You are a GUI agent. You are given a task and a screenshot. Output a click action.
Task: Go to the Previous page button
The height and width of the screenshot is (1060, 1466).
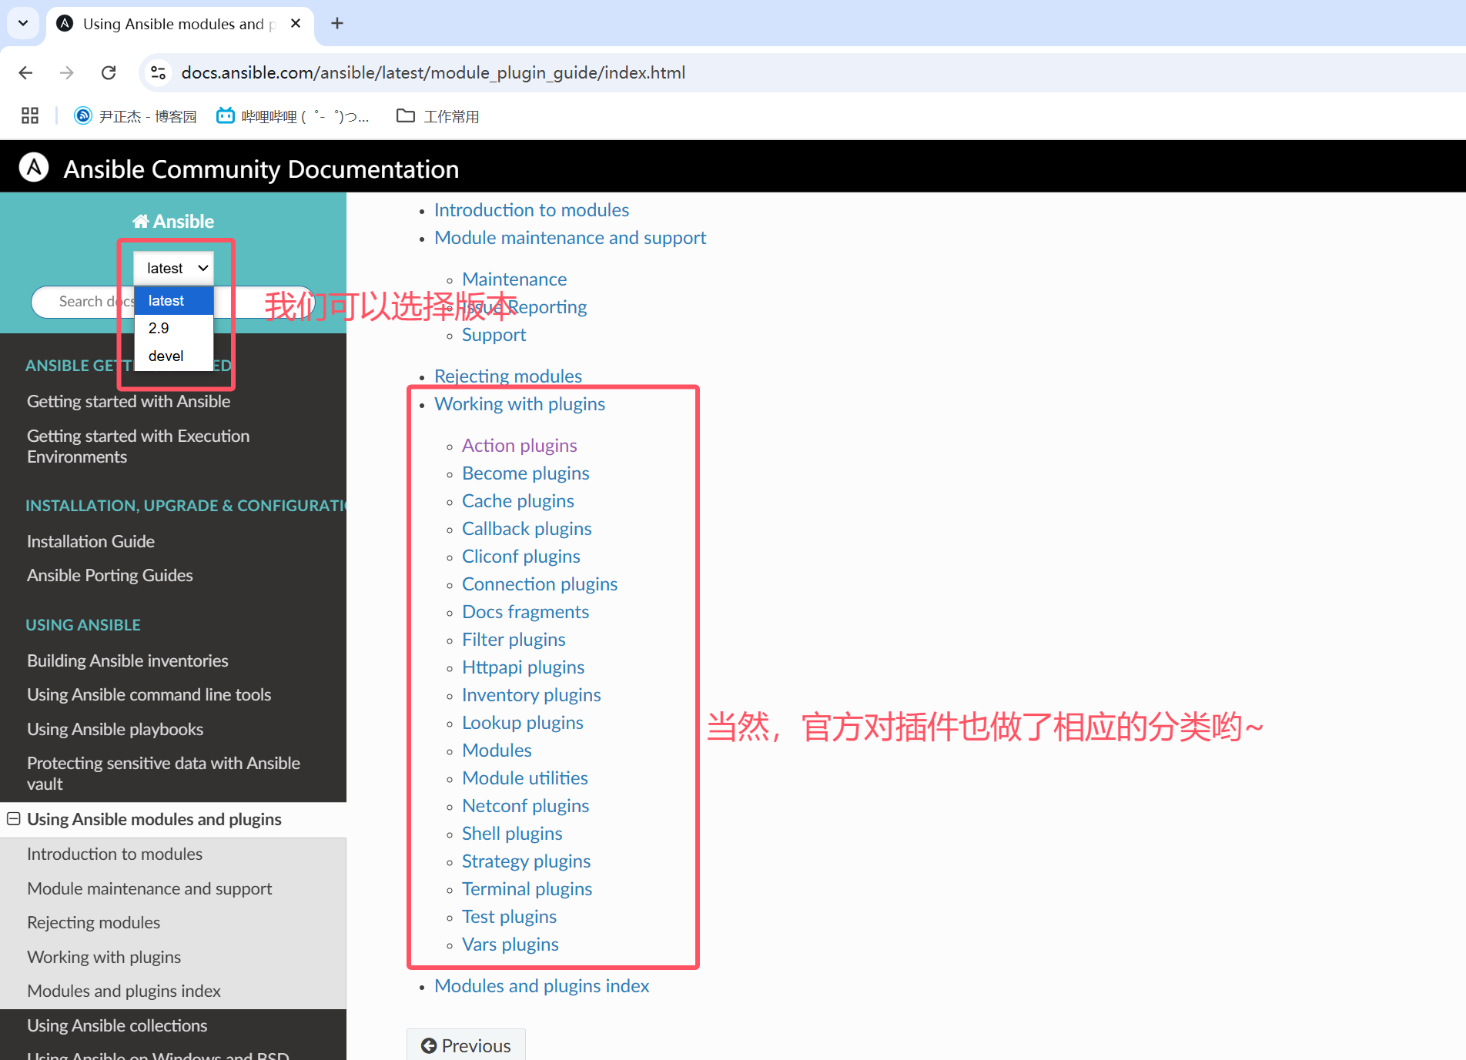pyautogui.click(x=466, y=1045)
